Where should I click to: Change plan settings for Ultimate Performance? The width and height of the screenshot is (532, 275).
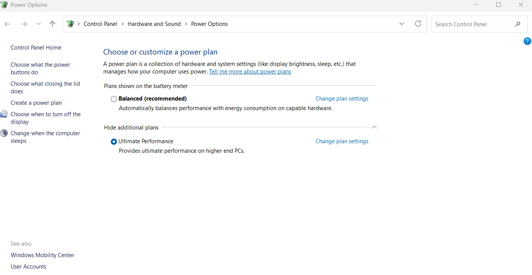pos(342,141)
